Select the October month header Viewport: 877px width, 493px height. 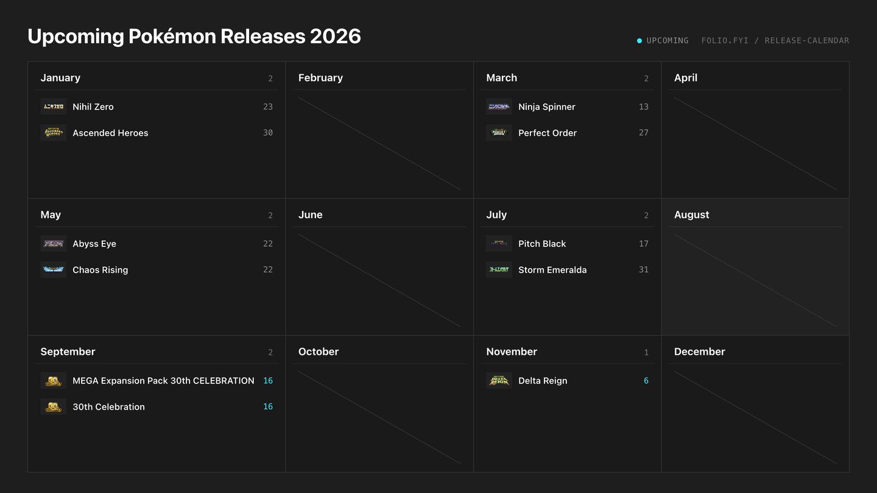click(319, 352)
